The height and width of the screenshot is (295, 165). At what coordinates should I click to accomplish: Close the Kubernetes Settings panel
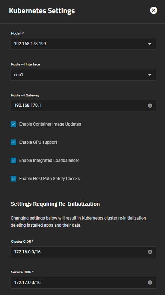pyautogui.click(x=154, y=10)
